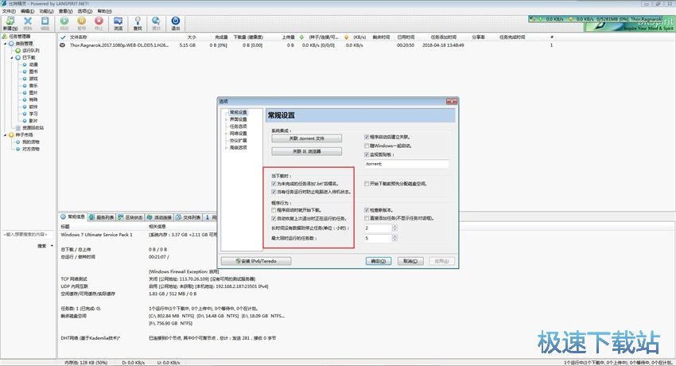
Task: Click the 新建 new task toolbar icon
Action: point(10,23)
